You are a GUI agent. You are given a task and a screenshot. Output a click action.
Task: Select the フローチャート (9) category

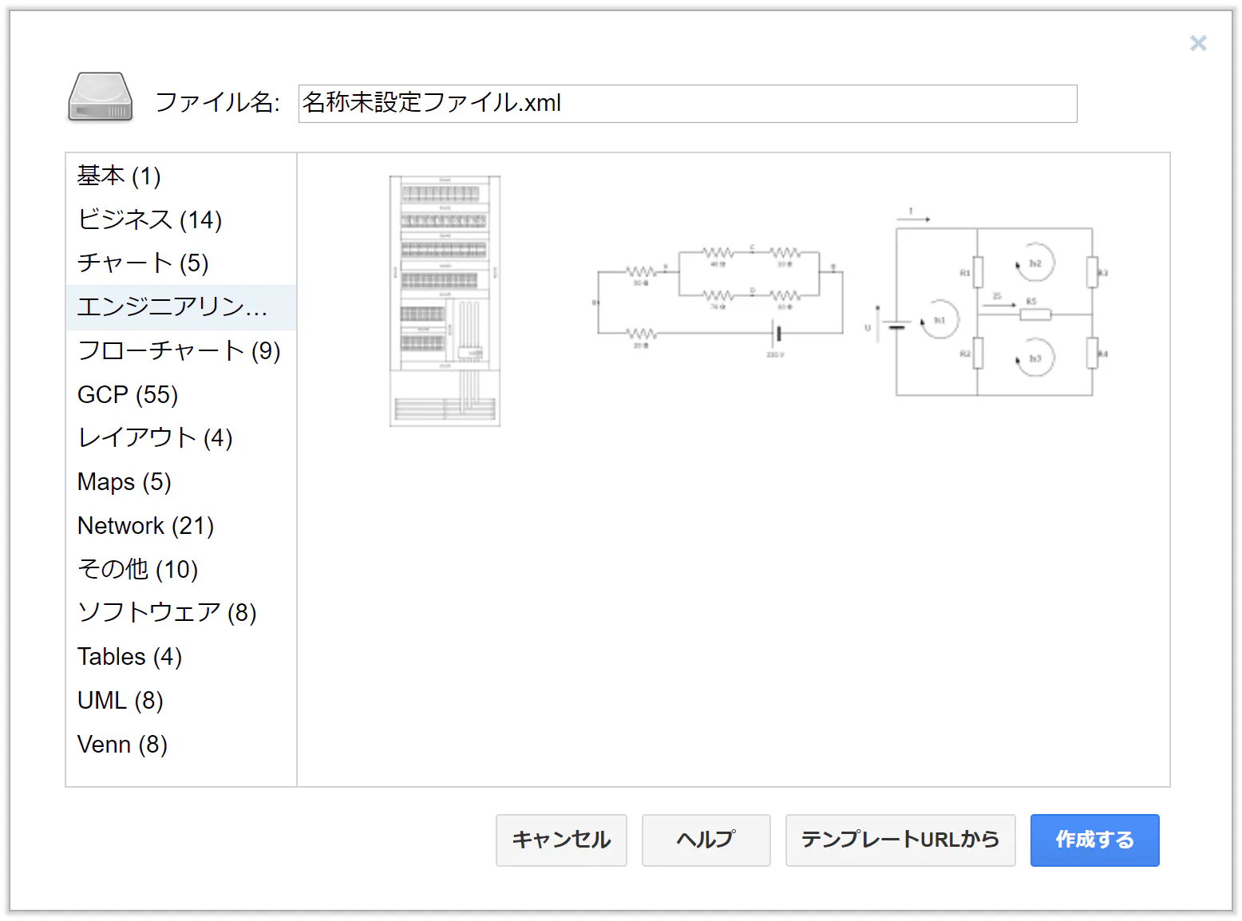181,351
